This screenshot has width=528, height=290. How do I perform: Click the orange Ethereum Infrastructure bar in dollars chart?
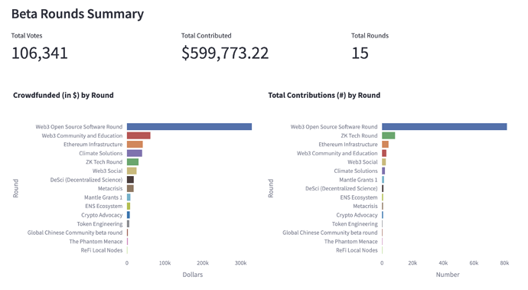135,144
